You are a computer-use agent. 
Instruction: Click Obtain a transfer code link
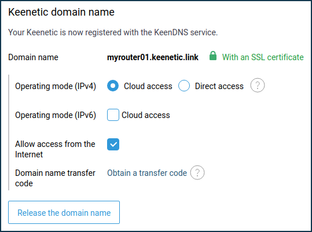pyautogui.click(x=147, y=173)
